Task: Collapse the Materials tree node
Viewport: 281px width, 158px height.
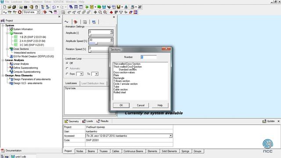Action: (x=7, y=33)
